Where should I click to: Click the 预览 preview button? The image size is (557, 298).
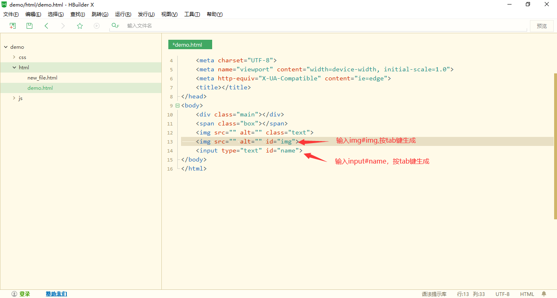point(542,26)
